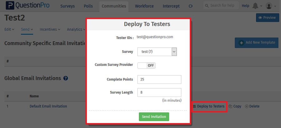
Task: Open the Default Email Invitation link
Action: tap(48, 106)
